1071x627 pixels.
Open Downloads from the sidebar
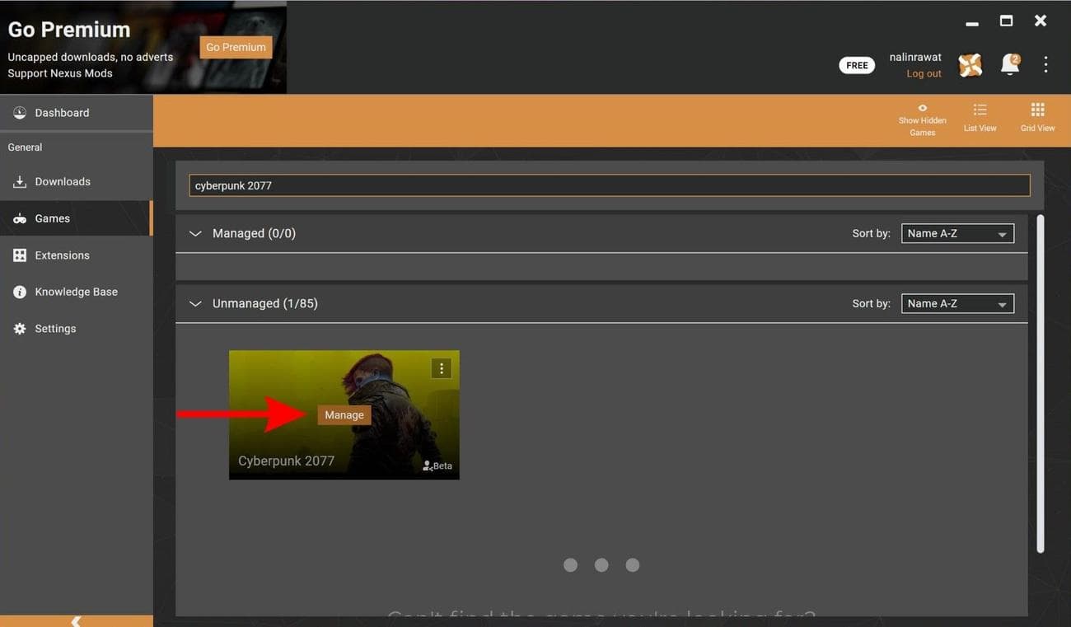point(62,181)
